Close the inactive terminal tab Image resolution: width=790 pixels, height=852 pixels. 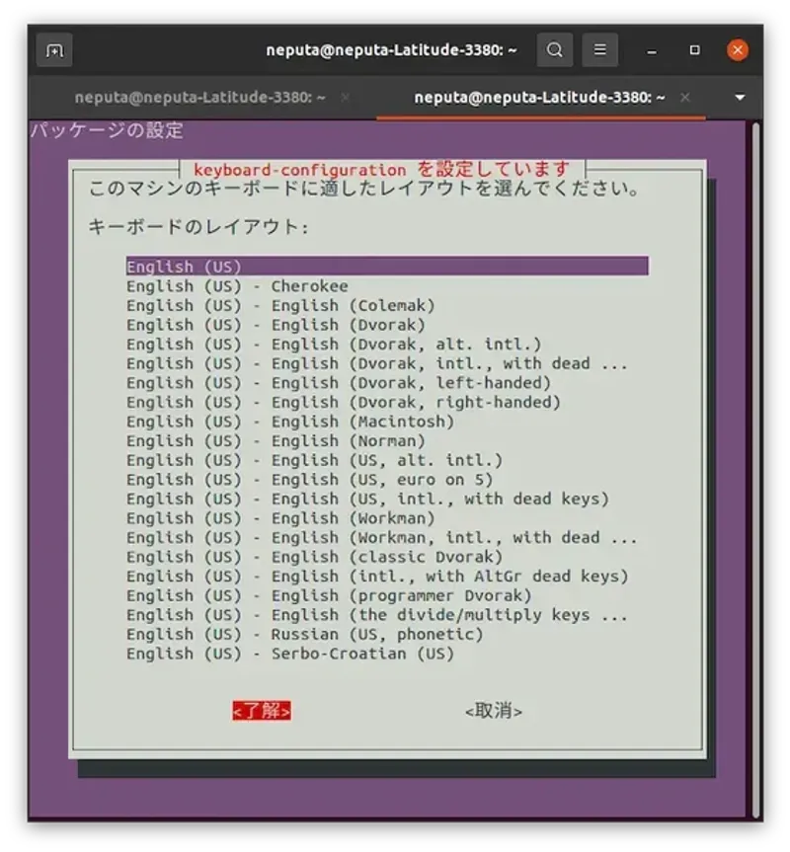pyautogui.click(x=345, y=98)
